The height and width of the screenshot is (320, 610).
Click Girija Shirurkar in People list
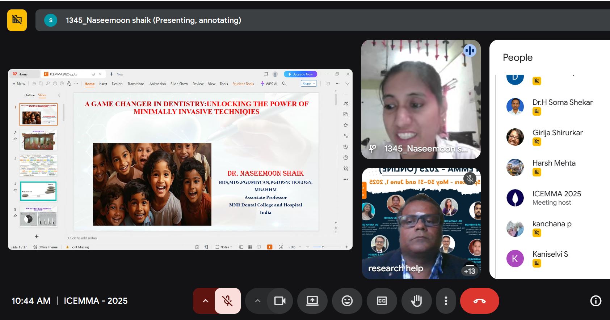click(x=558, y=133)
